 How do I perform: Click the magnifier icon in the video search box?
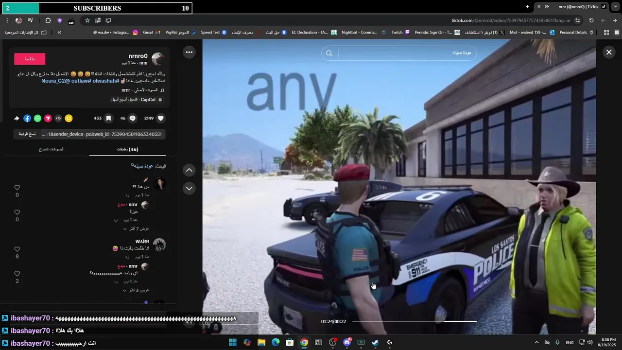click(329, 53)
